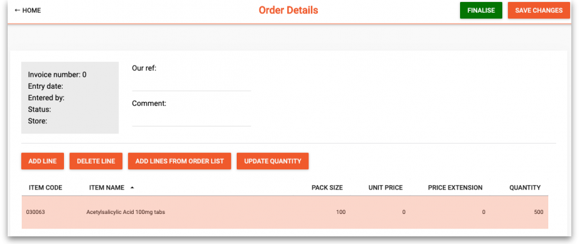Screen dimensions: 579x244
Task: Sort the table by ITEM CODE
Action: pos(45,188)
